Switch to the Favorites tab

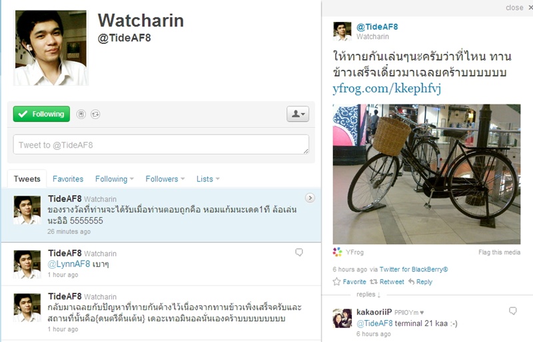[x=68, y=179]
